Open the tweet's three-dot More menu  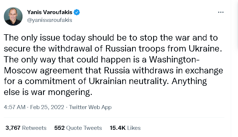point(221,13)
